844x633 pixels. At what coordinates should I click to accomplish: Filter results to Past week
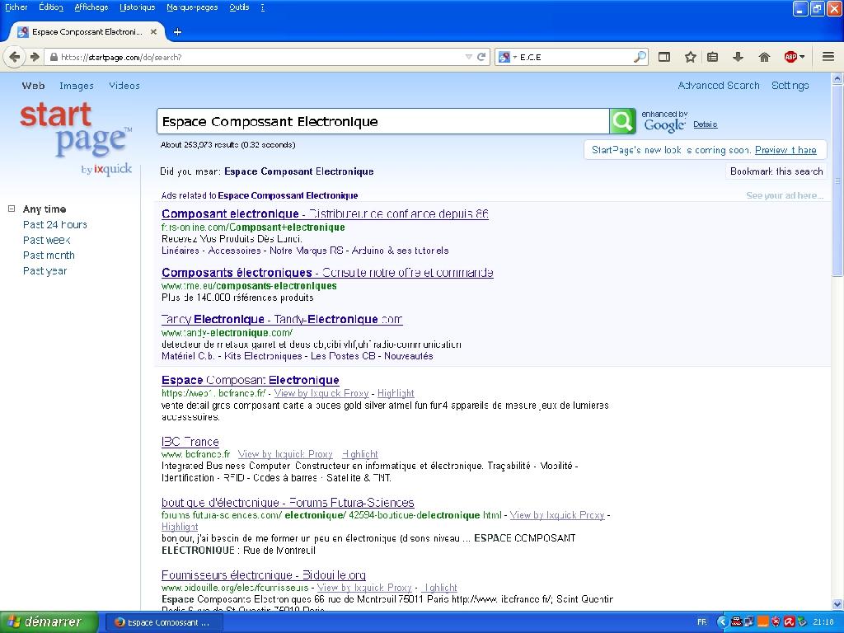[47, 240]
